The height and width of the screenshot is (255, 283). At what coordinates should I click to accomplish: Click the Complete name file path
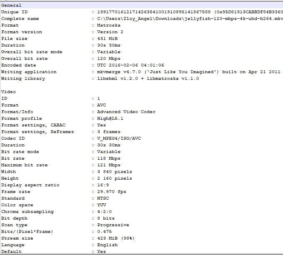tap(190, 19)
